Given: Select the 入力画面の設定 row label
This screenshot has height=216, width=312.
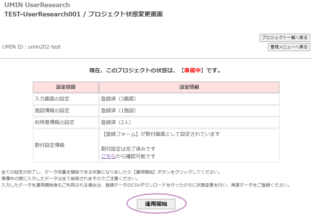Looking at the screenshot, I should coord(52,99).
